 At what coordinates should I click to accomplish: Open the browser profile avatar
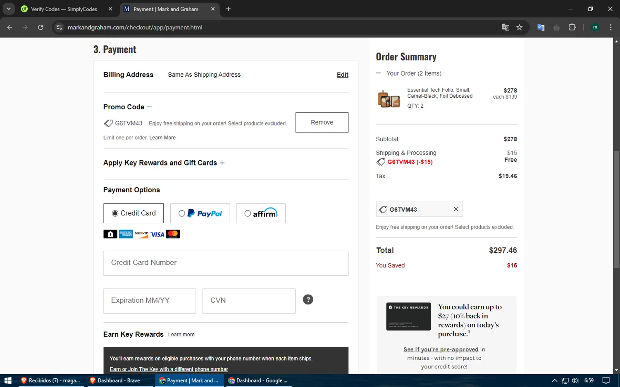tap(595, 27)
